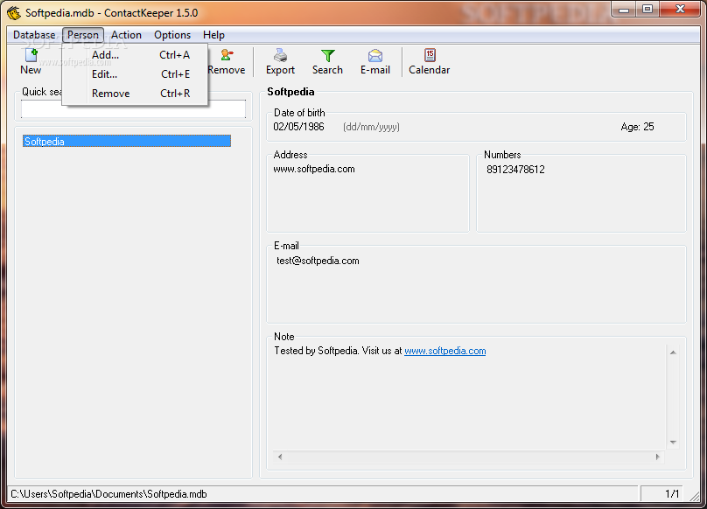
Task: Open the Database menu
Action: point(34,35)
